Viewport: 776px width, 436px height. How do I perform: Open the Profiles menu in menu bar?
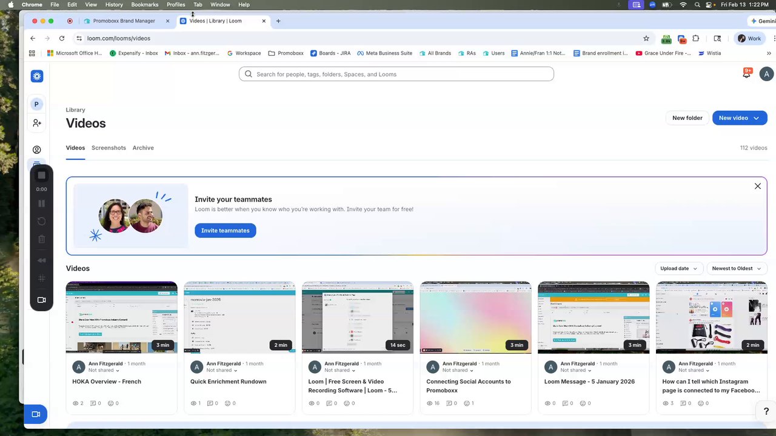click(176, 4)
